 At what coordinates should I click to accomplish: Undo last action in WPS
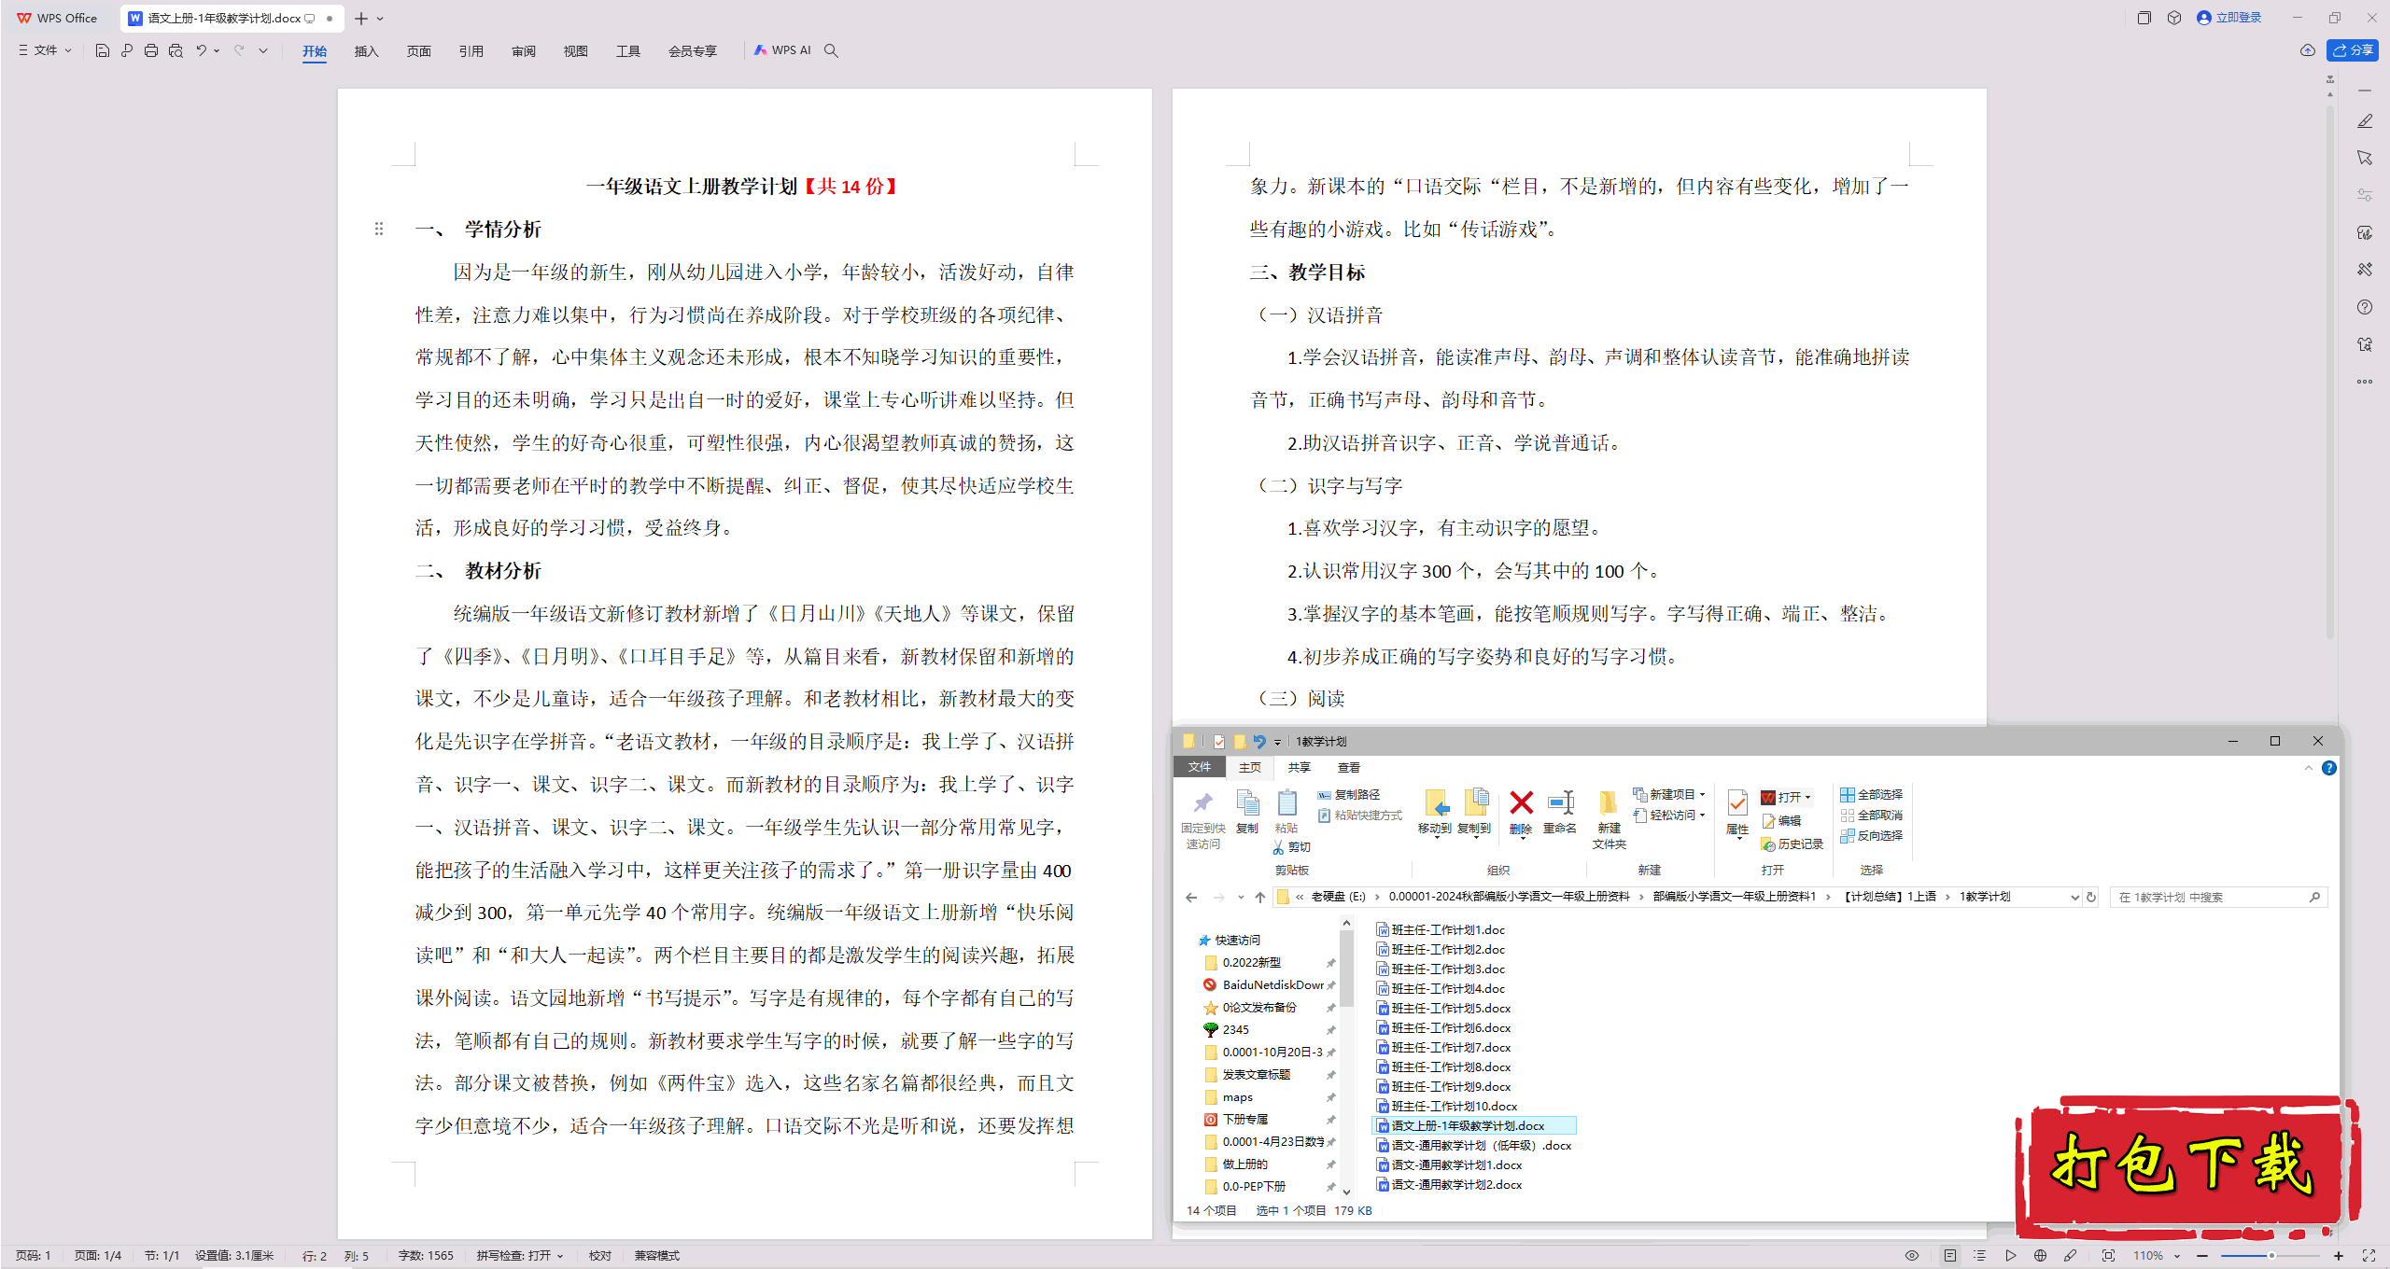pos(201,50)
